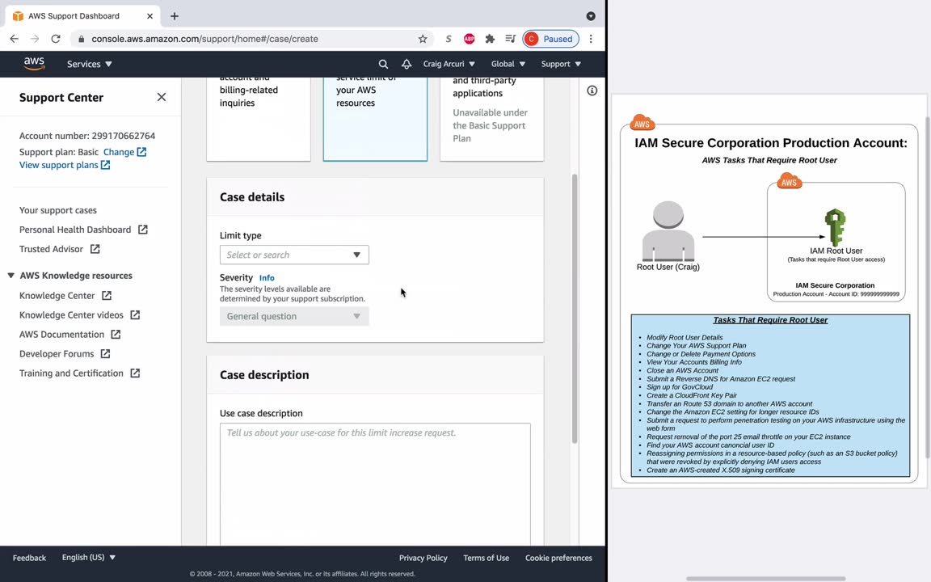Click external-link icon beside Knowledge Center

[107, 296]
